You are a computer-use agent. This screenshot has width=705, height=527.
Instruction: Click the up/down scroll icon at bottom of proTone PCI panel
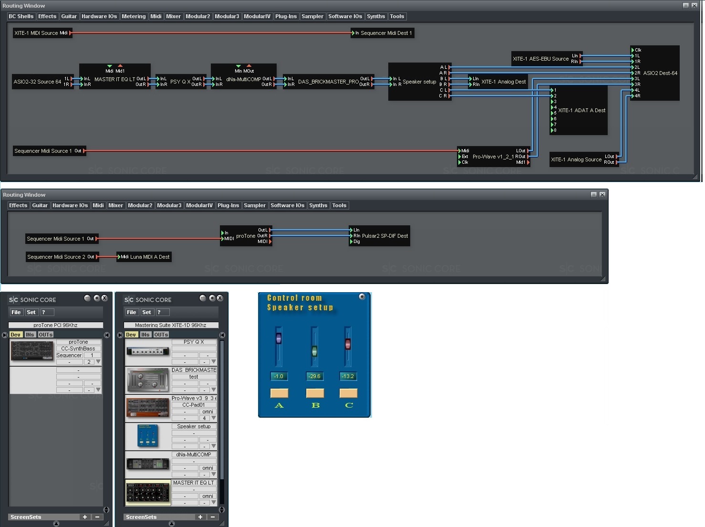pyautogui.click(x=106, y=510)
